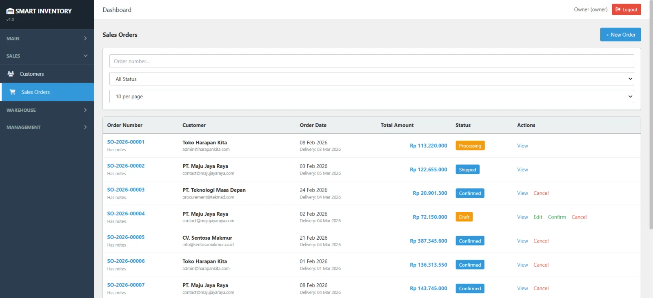Screen dimensions: 653x298
Task: Click the Processing status badge
Action: click(470, 146)
